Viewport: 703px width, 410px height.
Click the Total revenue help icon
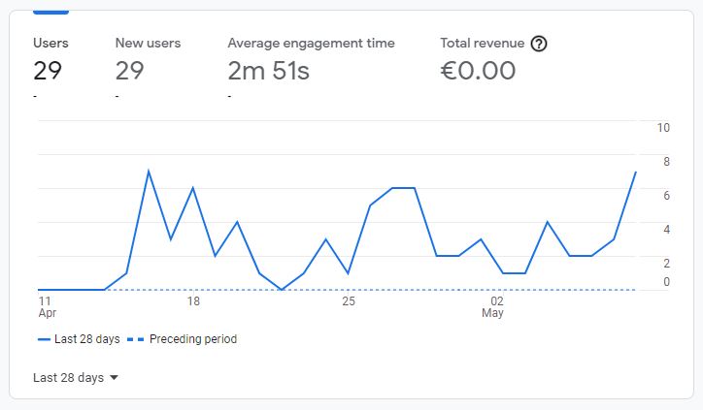[539, 44]
